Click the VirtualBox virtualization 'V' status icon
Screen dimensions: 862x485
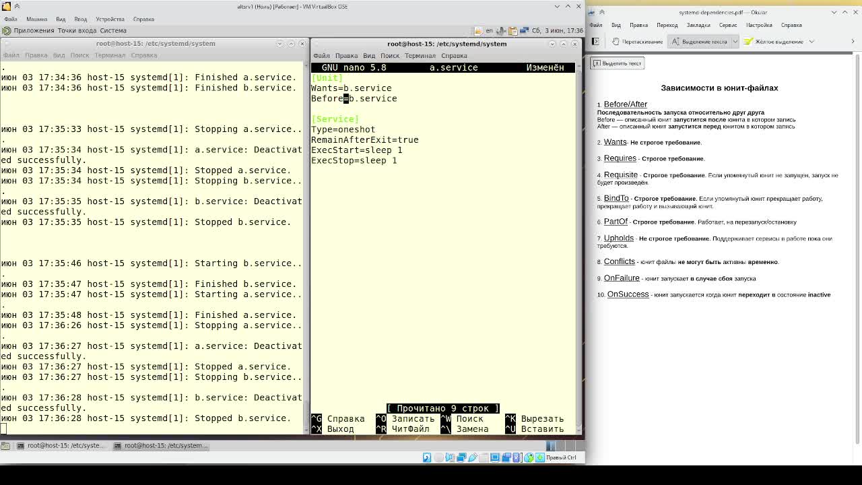pyautogui.click(x=517, y=457)
